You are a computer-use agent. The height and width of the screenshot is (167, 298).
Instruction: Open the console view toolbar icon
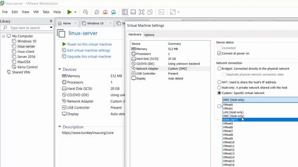pyautogui.click(x=161, y=12)
